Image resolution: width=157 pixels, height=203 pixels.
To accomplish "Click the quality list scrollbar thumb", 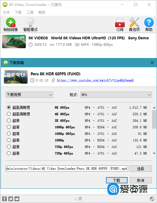I will click(x=154, y=119).
